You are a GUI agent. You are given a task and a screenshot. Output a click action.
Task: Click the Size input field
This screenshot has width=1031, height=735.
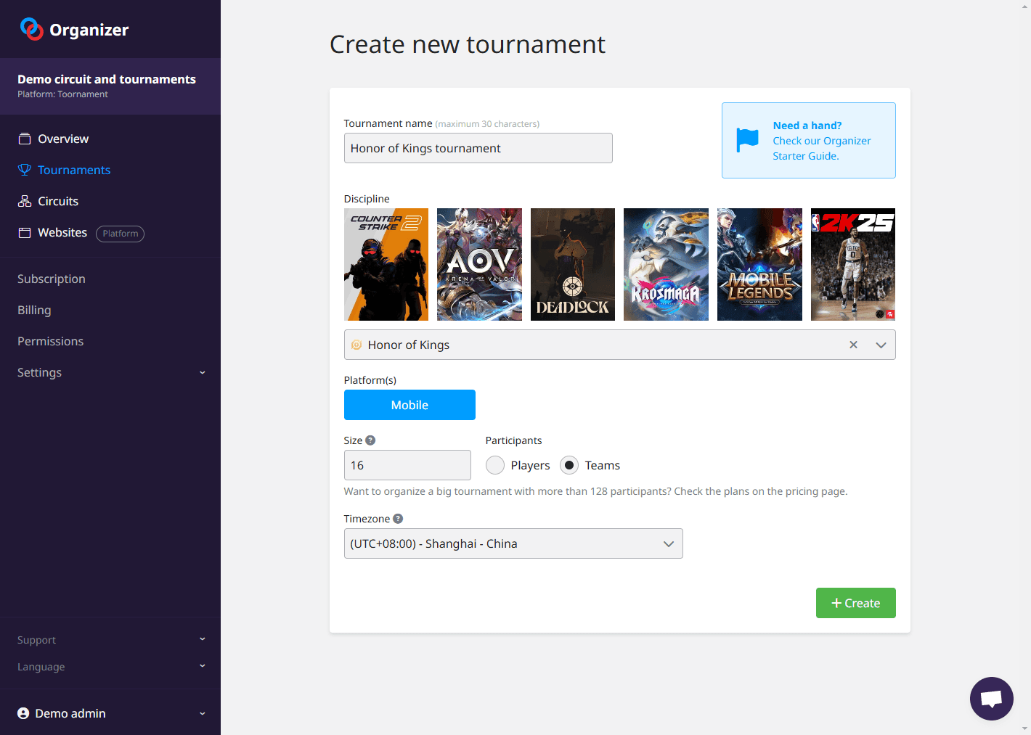pyautogui.click(x=407, y=465)
